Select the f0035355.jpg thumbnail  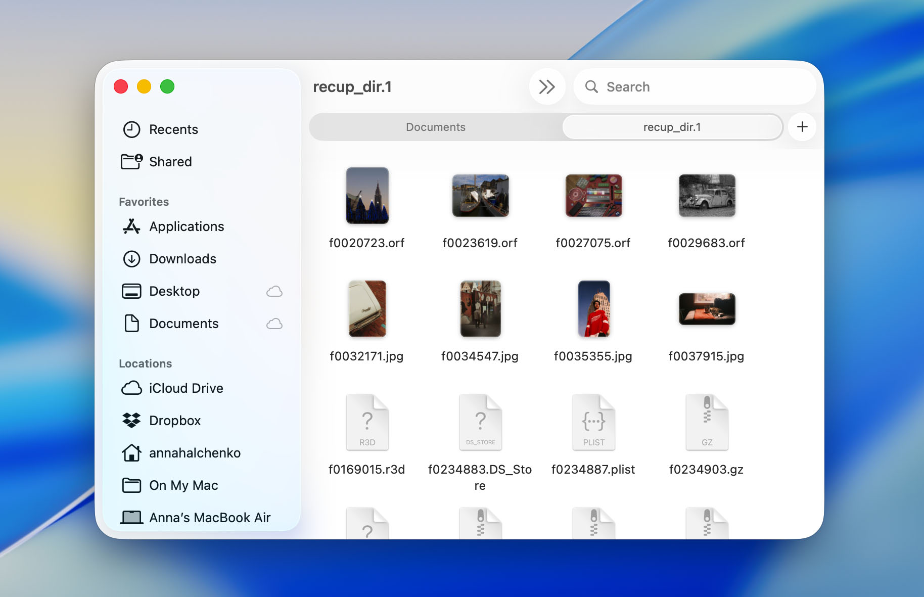[594, 309]
